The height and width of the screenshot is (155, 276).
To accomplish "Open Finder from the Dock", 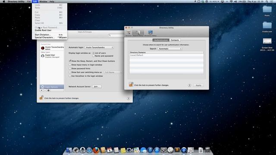I will 69,150.
